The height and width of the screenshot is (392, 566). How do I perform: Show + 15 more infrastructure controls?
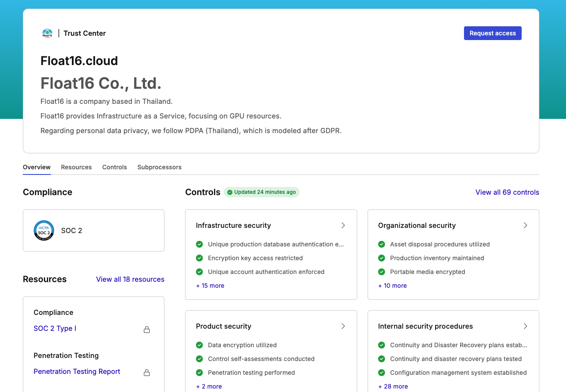click(x=210, y=286)
